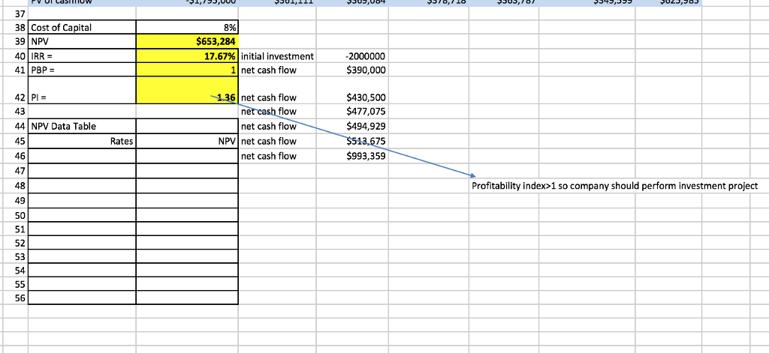
Task: Click the 8% cost of capital value
Action: [187, 28]
